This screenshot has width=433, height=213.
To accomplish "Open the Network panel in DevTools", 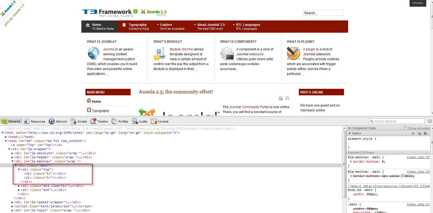I will tap(58, 121).
